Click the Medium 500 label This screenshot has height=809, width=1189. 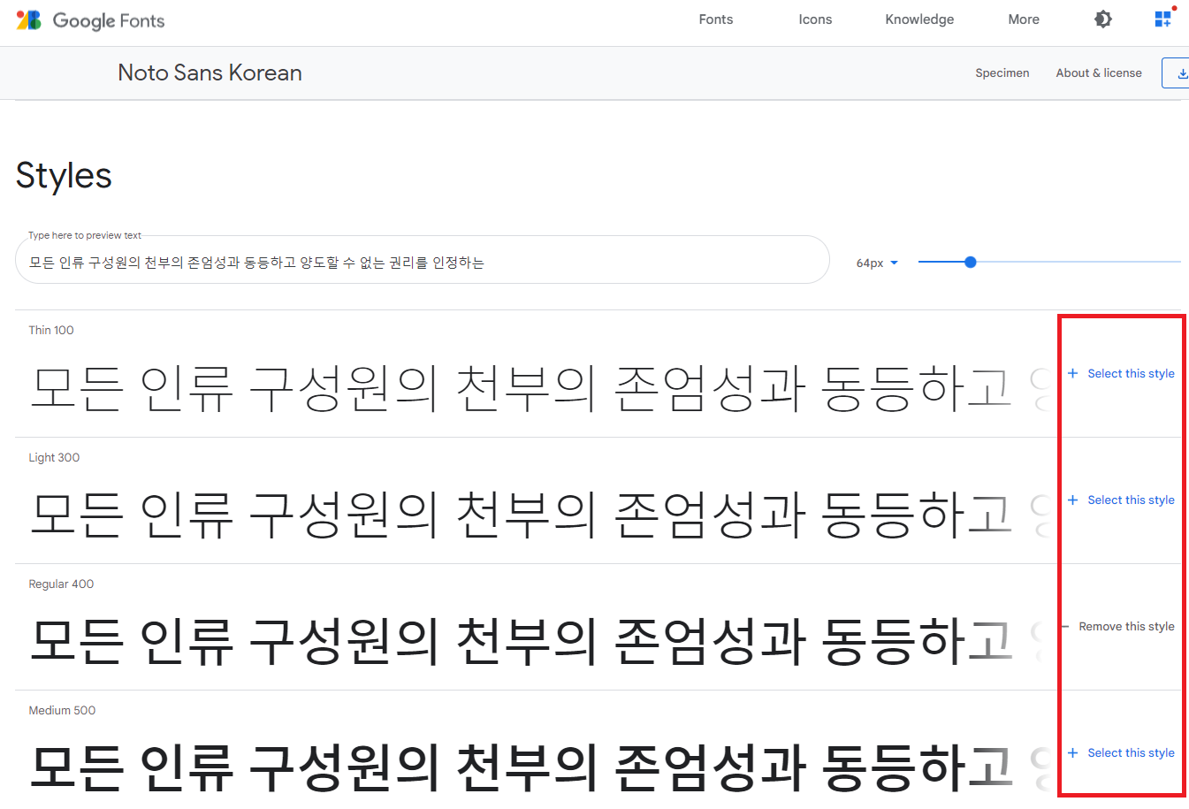pos(62,710)
